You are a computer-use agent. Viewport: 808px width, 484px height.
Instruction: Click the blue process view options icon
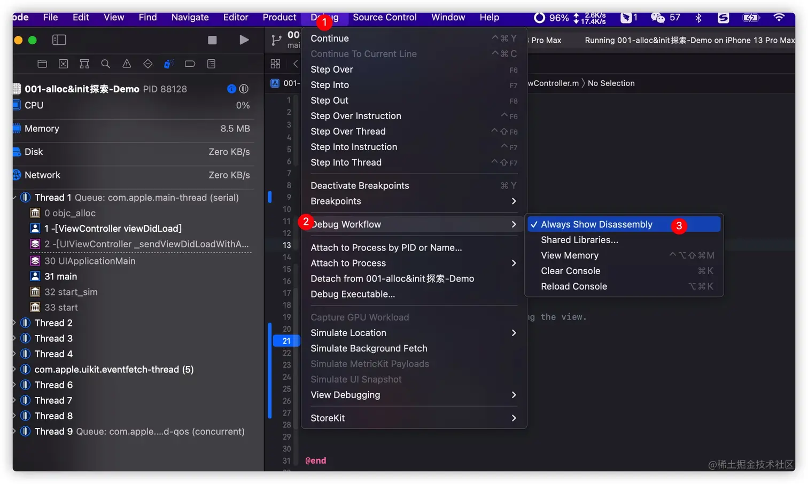click(x=231, y=89)
